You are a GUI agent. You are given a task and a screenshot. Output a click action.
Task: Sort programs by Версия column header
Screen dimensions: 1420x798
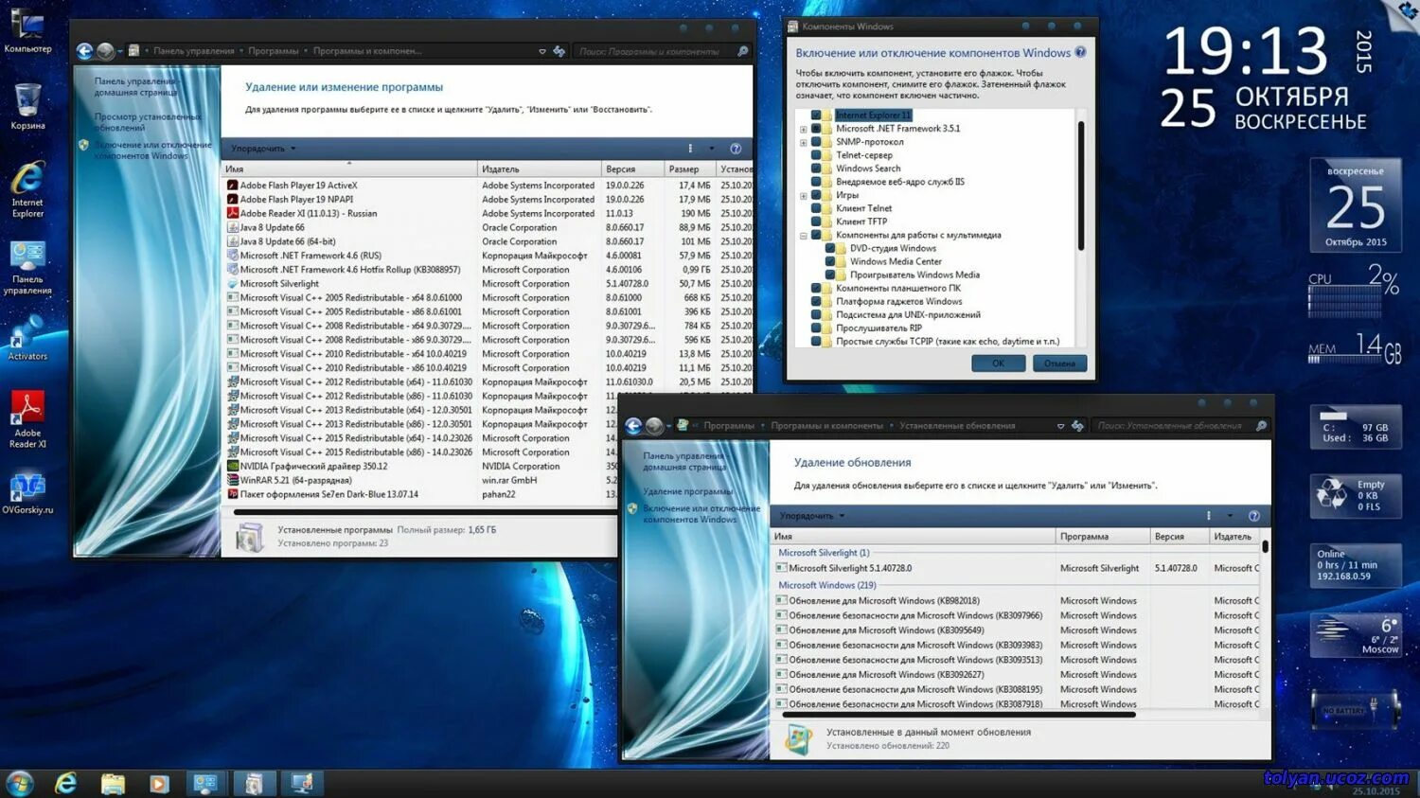tap(632, 169)
